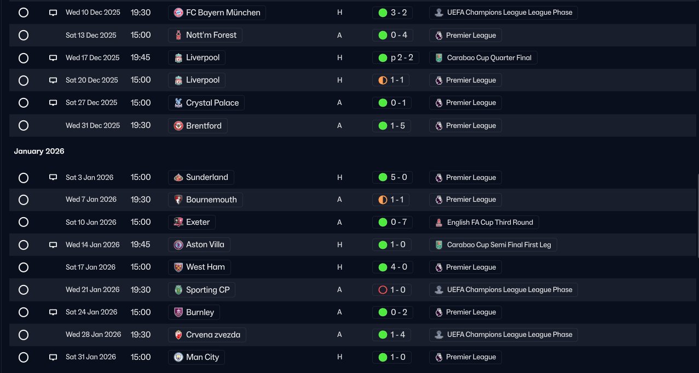The image size is (699, 373).
Task: Click the Crystal Palace club crest
Action: click(x=178, y=103)
